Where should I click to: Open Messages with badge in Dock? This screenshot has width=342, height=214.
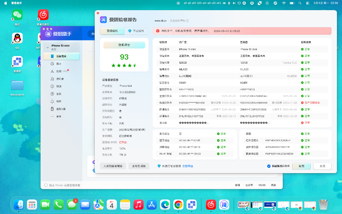click(72, 205)
